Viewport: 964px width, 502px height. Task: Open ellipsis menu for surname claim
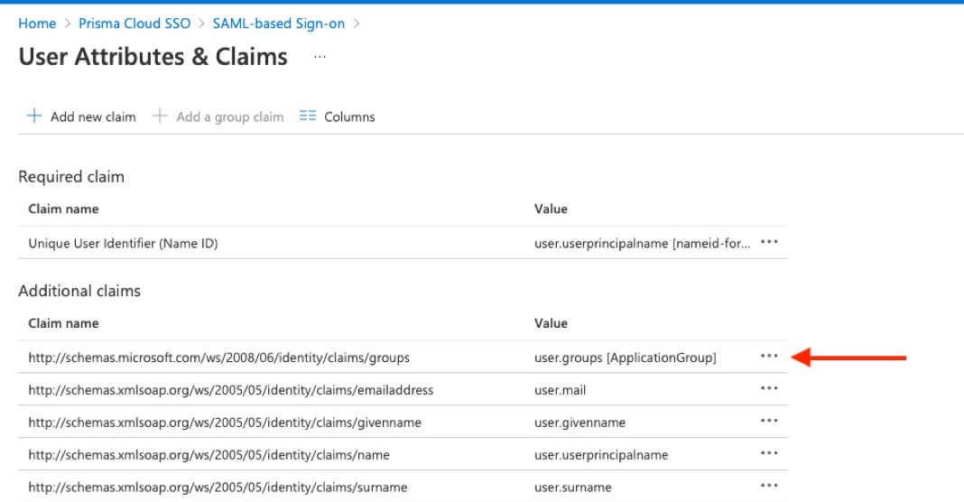tap(769, 487)
